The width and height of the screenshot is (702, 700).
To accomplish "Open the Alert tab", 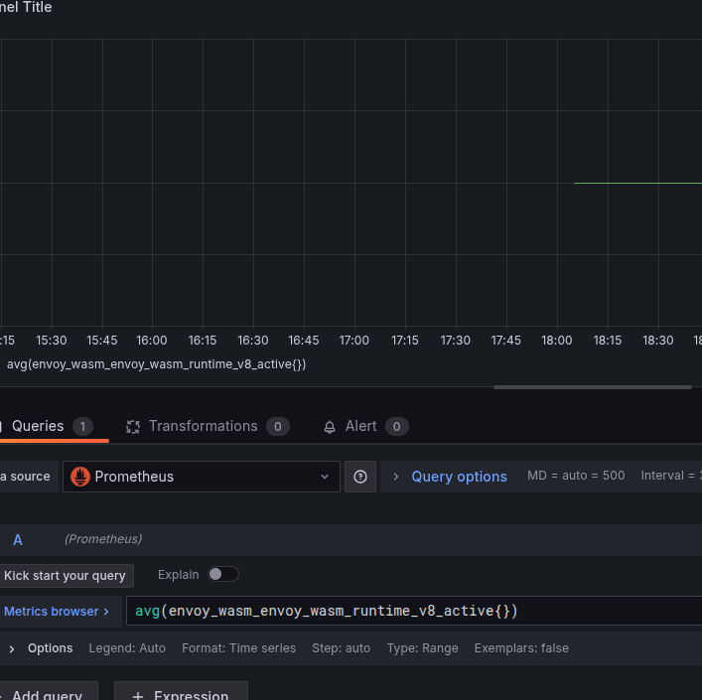I will click(365, 426).
